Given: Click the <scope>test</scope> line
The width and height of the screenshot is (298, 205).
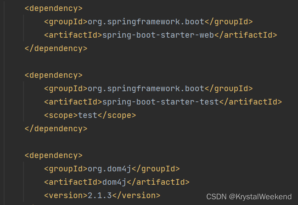Looking at the screenshot, I should [90, 115].
